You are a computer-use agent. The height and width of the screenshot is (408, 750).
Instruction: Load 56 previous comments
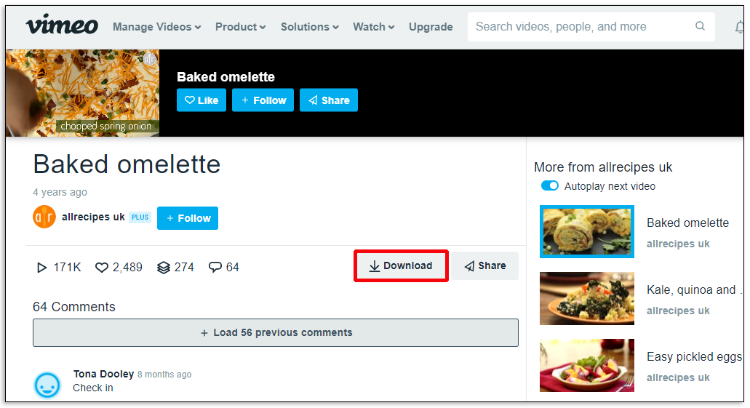point(276,332)
